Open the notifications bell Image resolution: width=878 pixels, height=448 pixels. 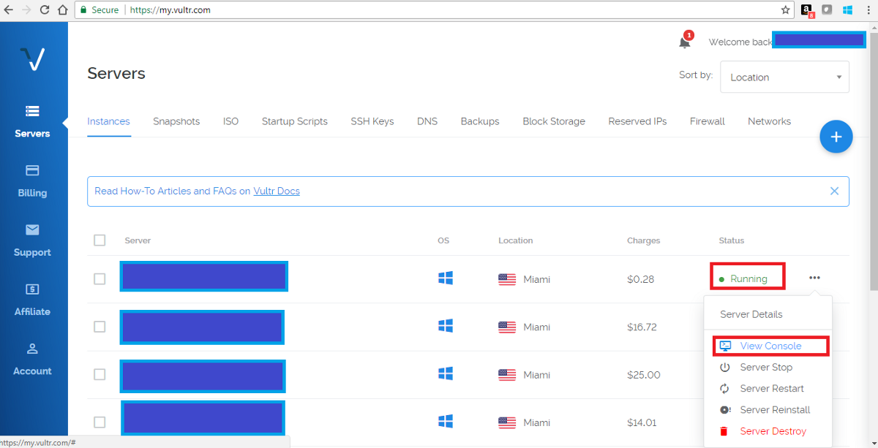[685, 41]
